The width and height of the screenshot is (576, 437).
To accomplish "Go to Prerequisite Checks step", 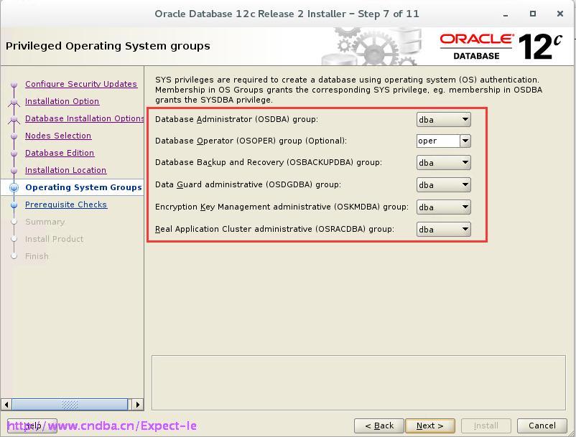I will click(66, 205).
